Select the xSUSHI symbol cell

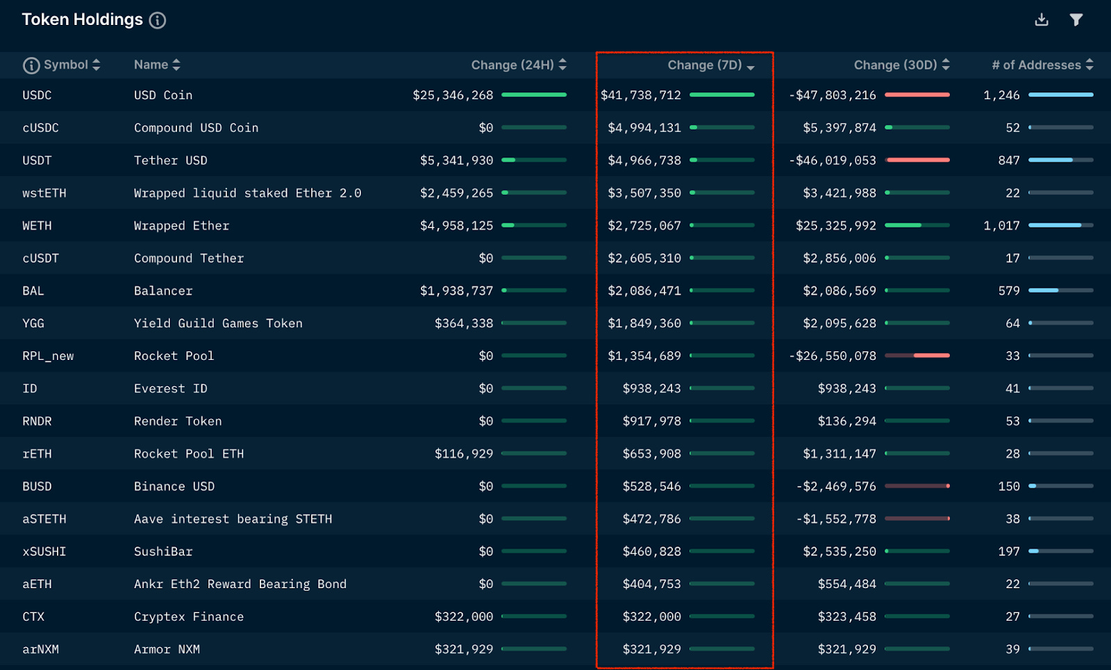[x=44, y=551]
